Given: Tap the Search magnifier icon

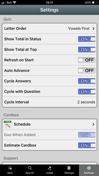Looking at the screenshot, I should tap(30, 168).
